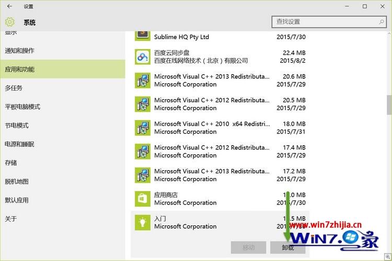Open 默认应用 settings section
This screenshot has width=392, height=261.
tap(63, 200)
